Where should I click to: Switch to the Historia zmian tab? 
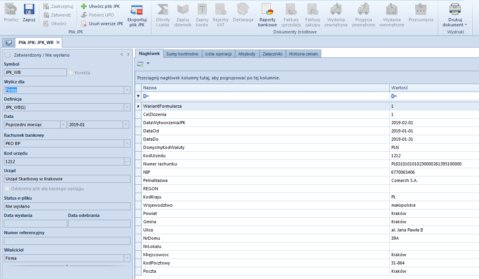pyautogui.click(x=304, y=54)
